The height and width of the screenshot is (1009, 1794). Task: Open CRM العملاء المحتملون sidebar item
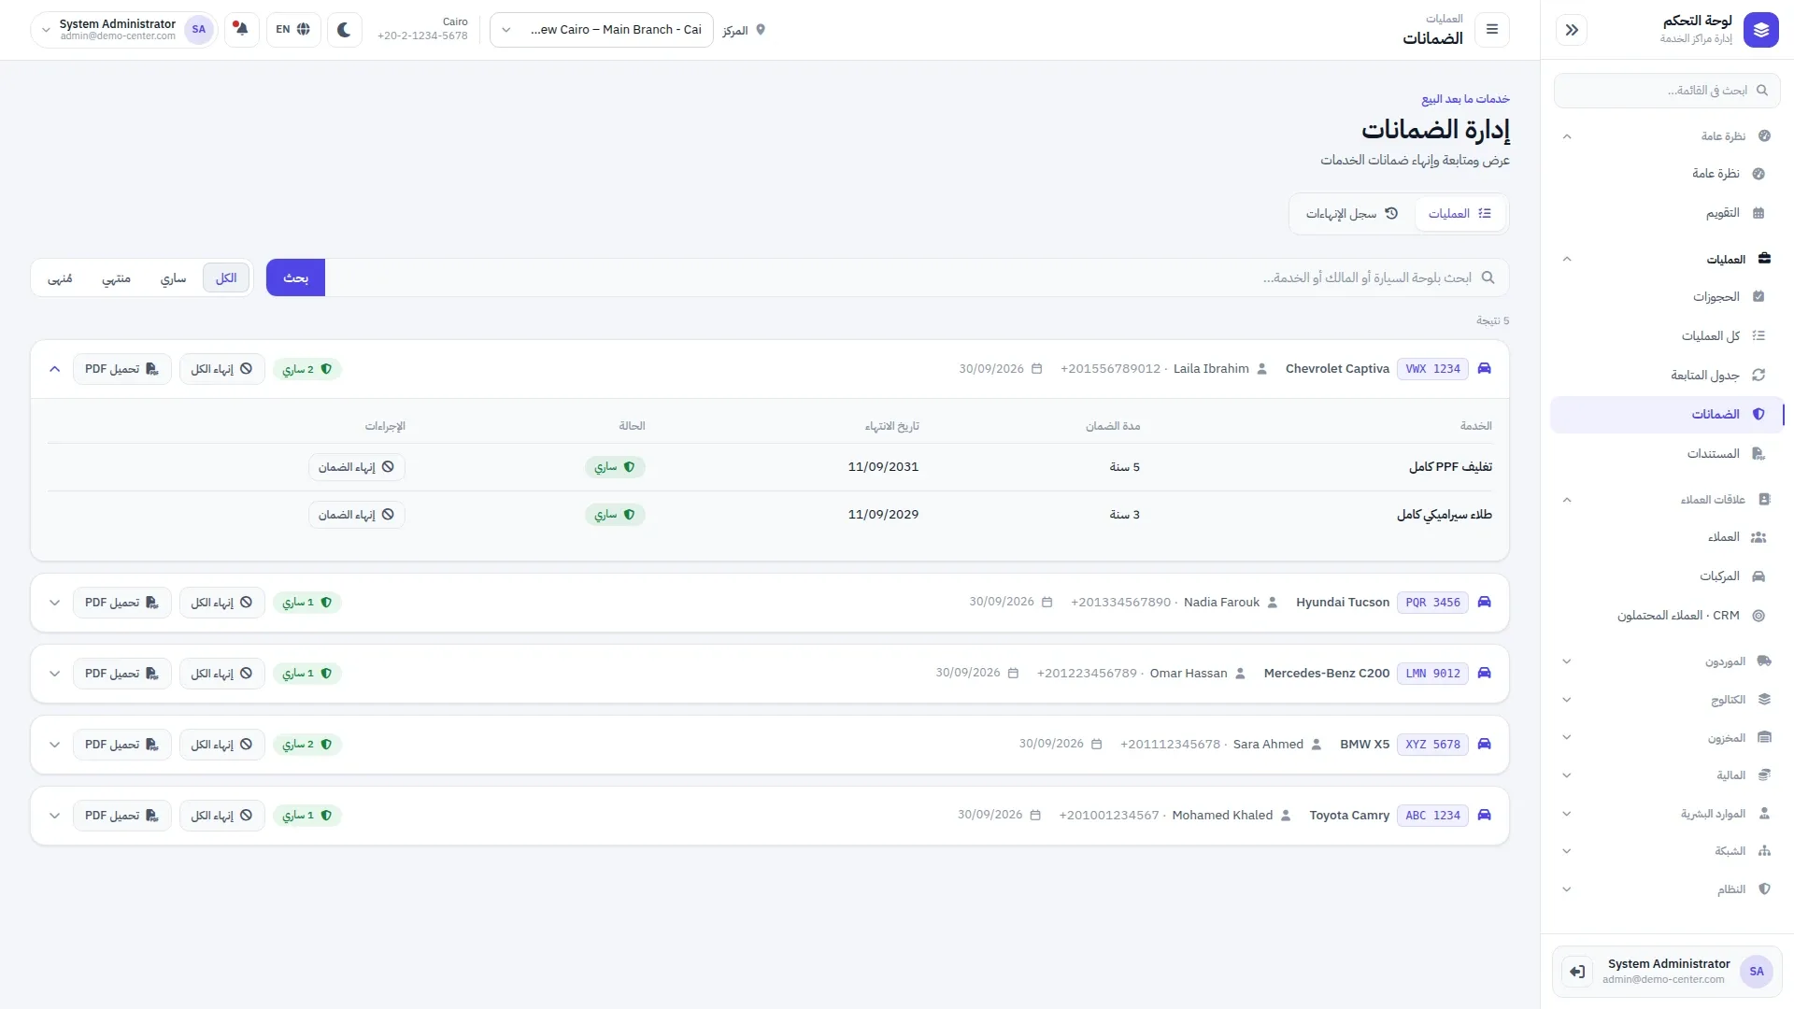pyautogui.click(x=1667, y=616)
